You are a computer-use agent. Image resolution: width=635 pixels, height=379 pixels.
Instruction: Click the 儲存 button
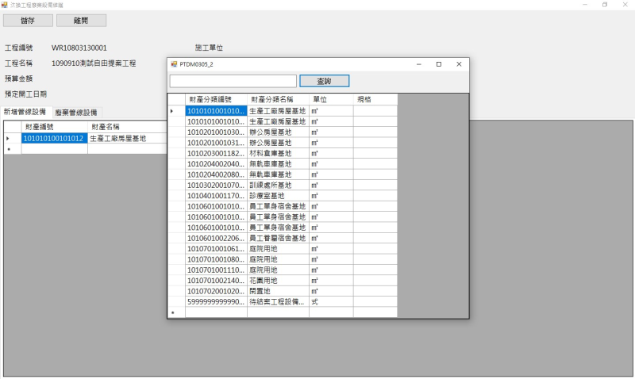[x=28, y=21]
